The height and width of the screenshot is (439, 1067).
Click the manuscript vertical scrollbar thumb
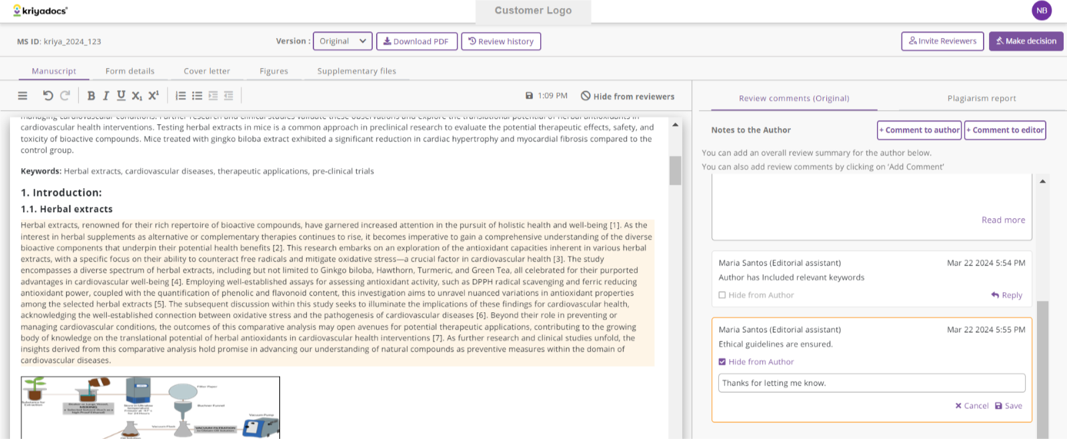coord(675,170)
